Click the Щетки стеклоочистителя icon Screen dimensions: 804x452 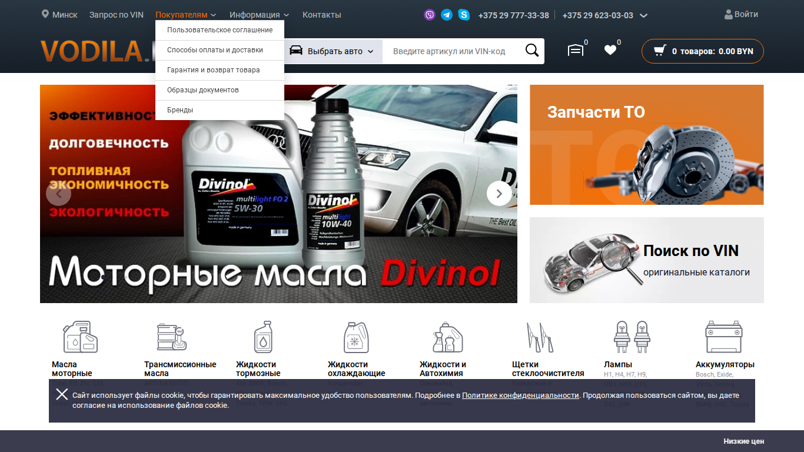[x=540, y=337]
